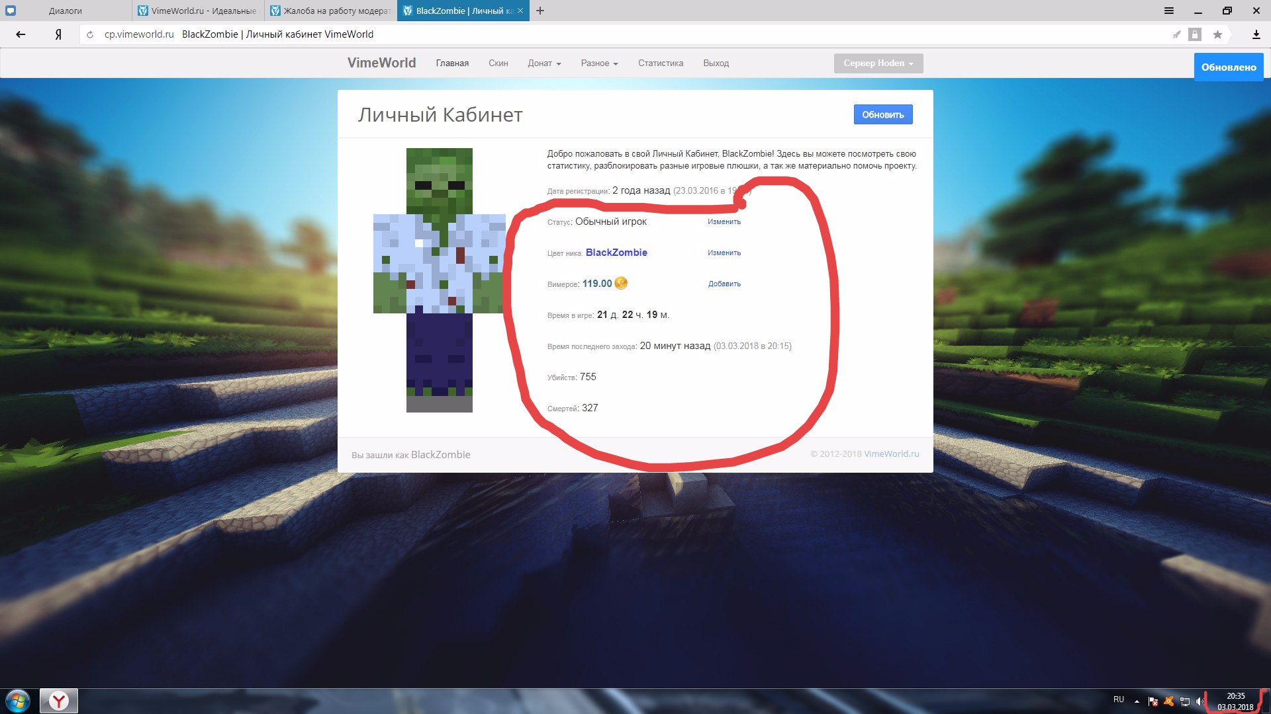Click the zombie skin image
This screenshot has width=1271, height=714.
click(440, 280)
